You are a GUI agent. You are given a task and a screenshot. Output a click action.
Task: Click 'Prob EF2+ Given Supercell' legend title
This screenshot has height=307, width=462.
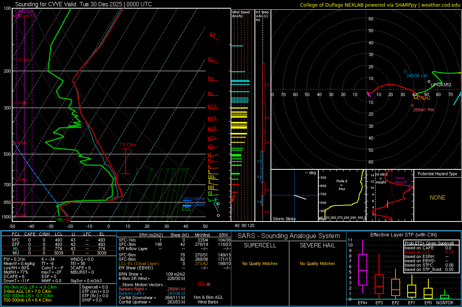(x=429, y=243)
